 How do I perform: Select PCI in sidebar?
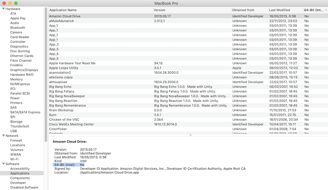pos(13,89)
